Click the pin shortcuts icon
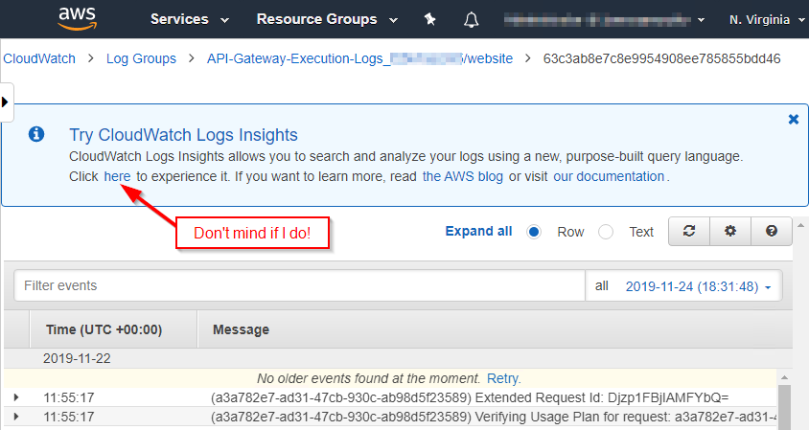Viewport: 809px width, 430px height. point(429,19)
